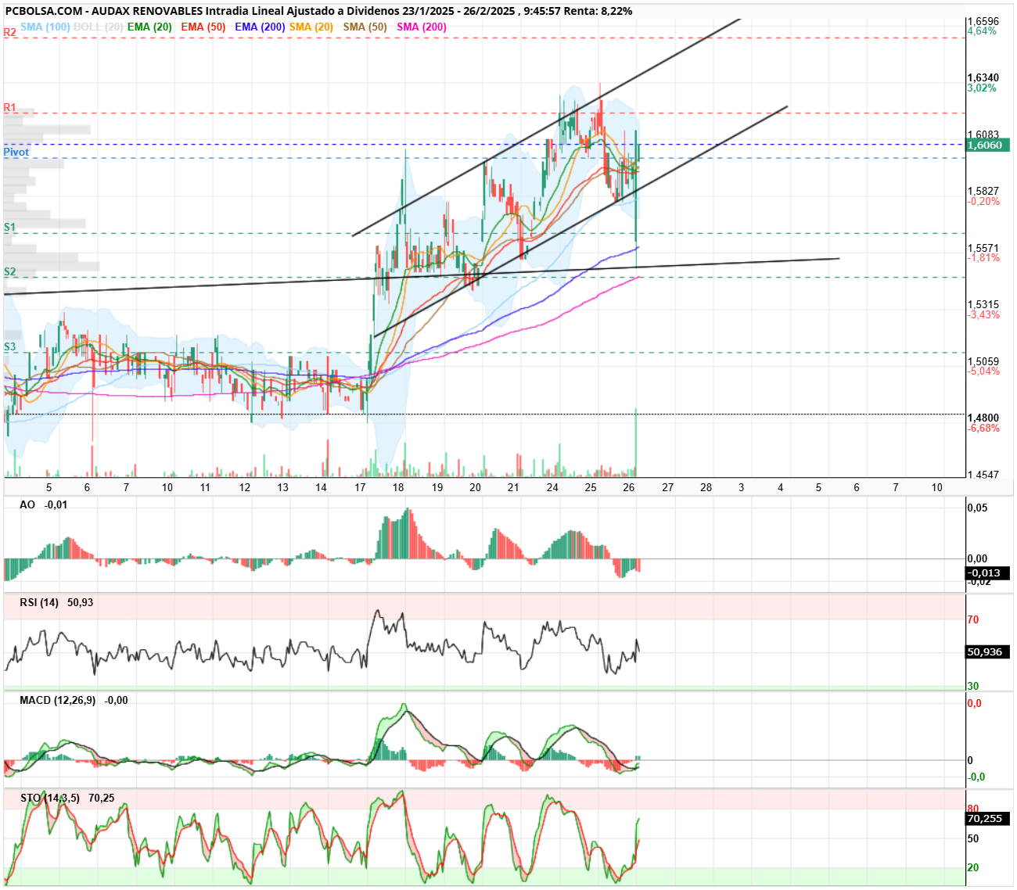Click the 1,6340 price axis value
Viewport: 1017px width, 890px height.
983,78
